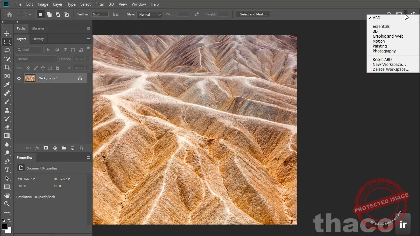
Task: Select the Clone Stamp tool
Action: coord(7,110)
